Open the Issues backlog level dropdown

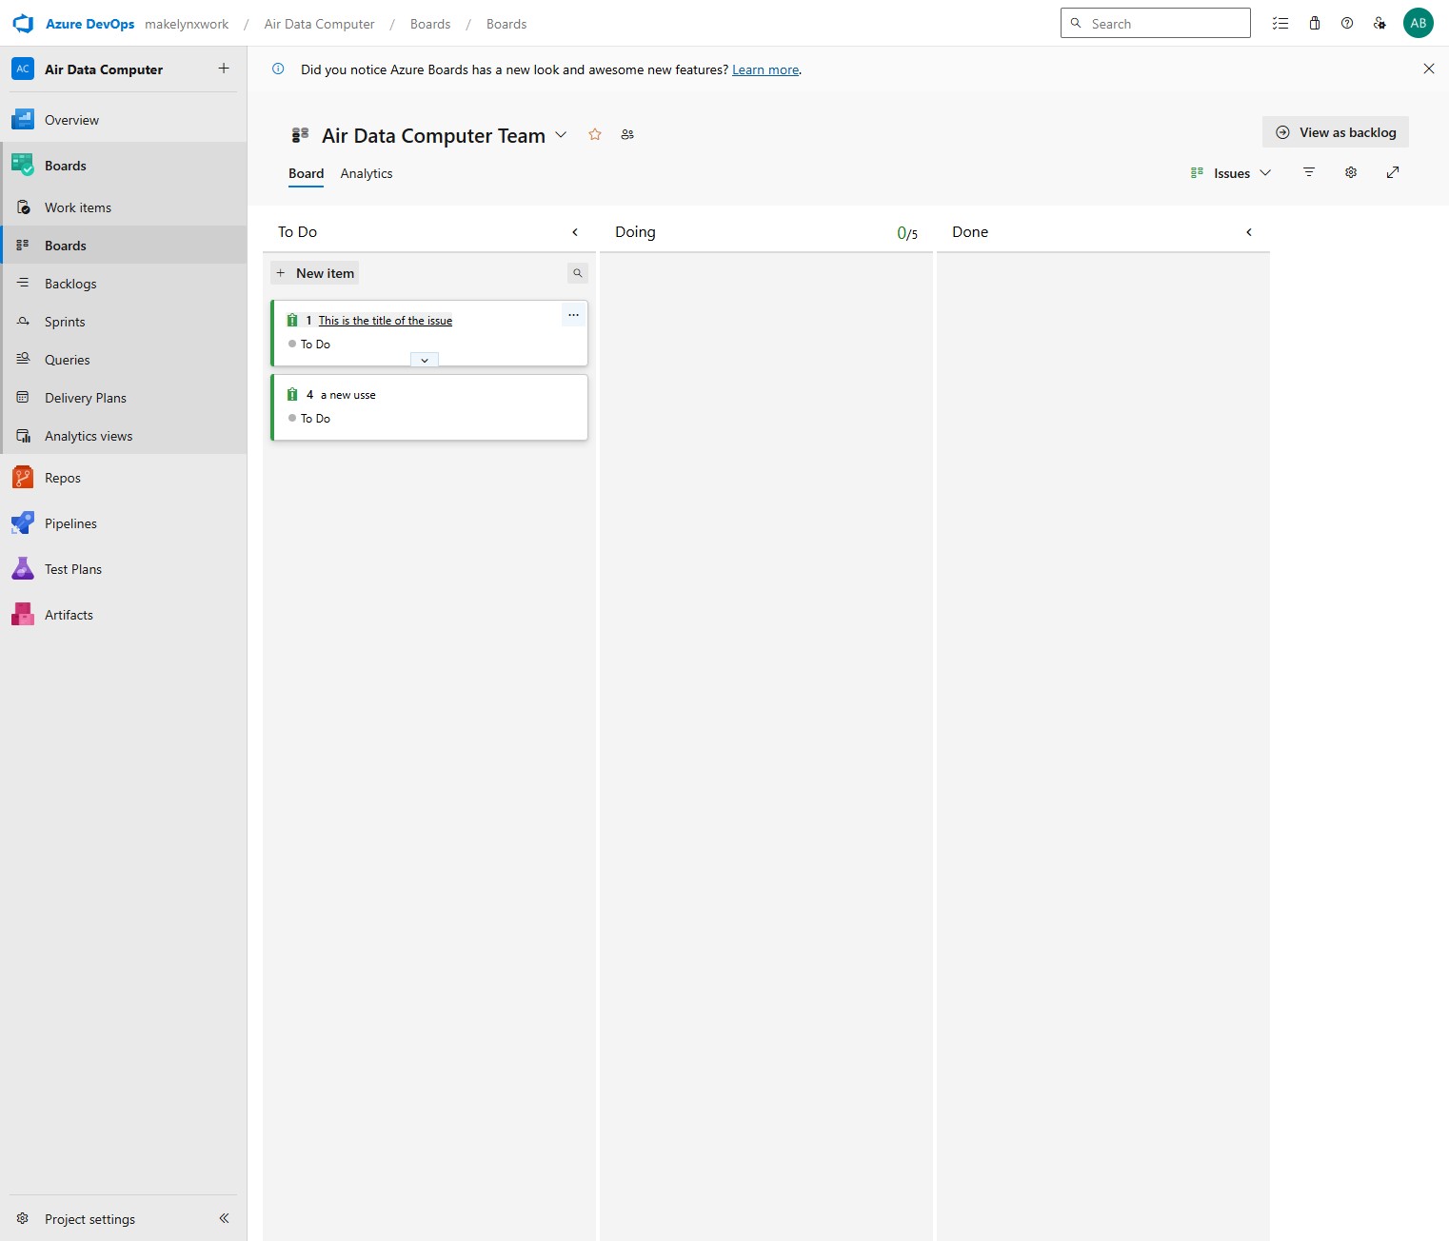coord(1231,173)
